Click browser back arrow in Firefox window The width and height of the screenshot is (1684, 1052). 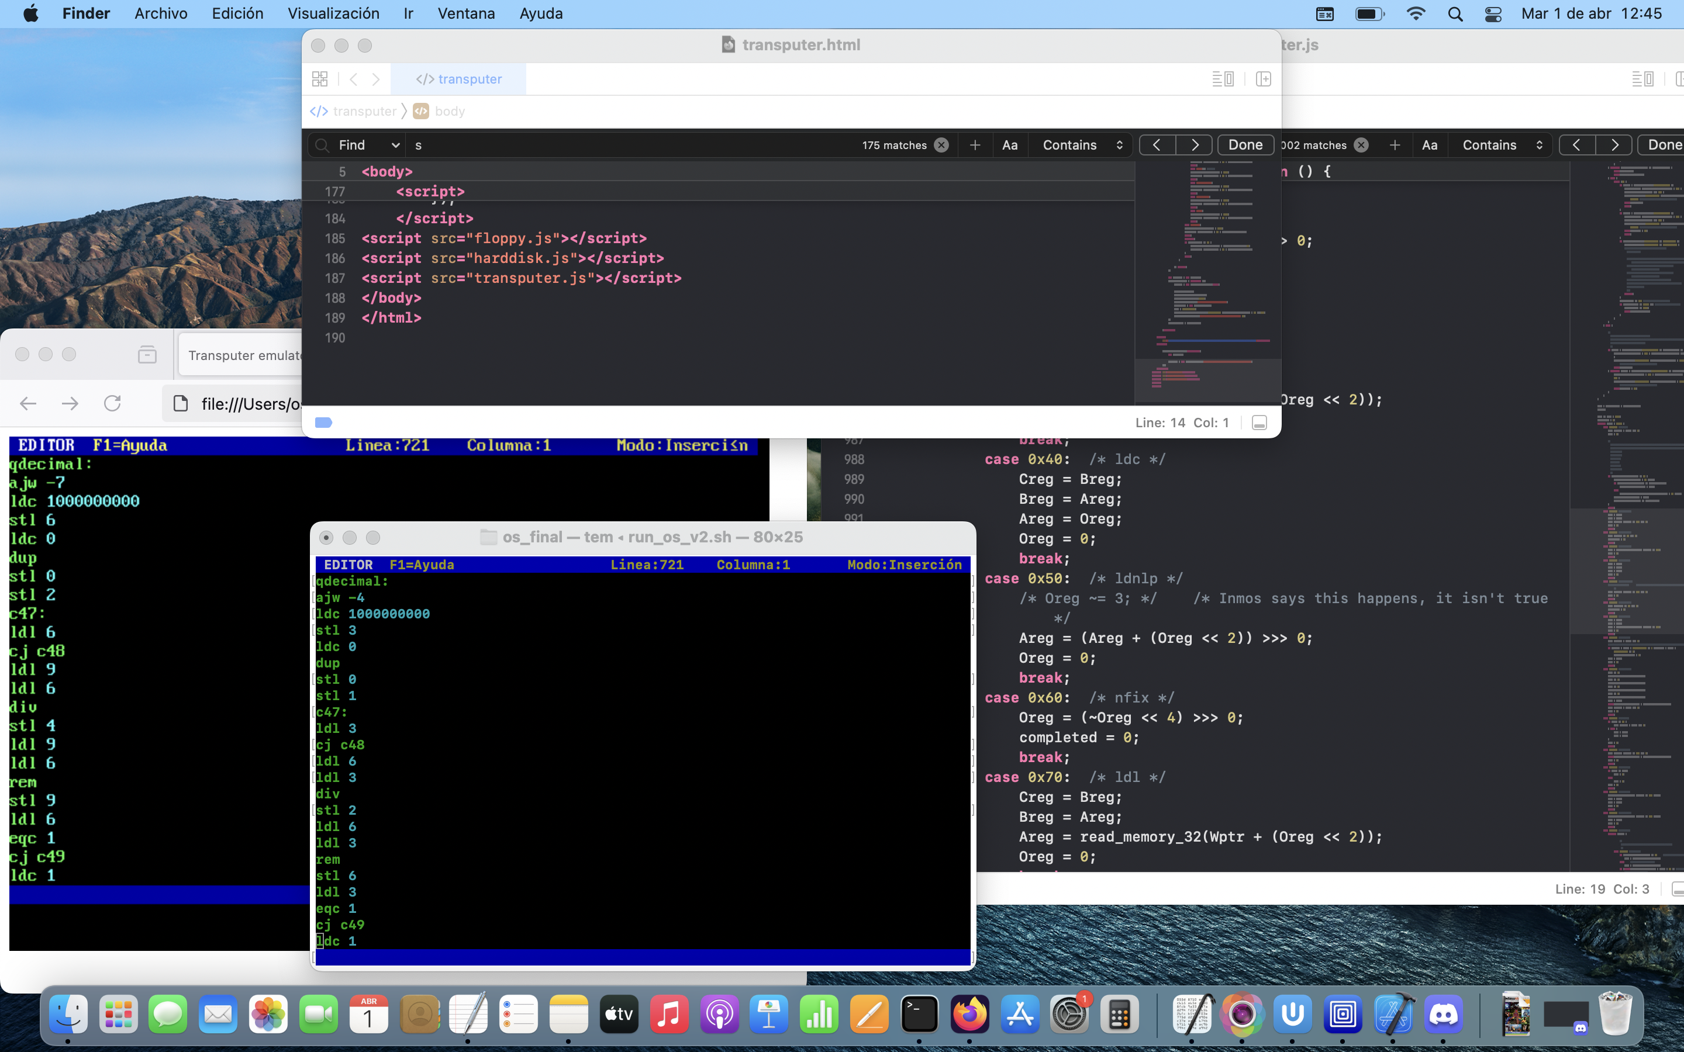[x=28, y=403]
